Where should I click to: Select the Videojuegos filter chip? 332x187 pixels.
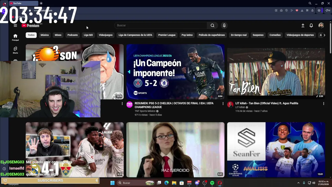pyautogui.click(x=106, y=35)
